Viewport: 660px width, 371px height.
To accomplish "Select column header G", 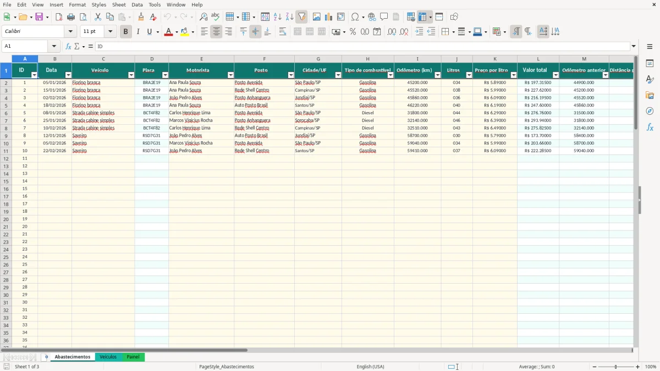I will tap(318, 59).
